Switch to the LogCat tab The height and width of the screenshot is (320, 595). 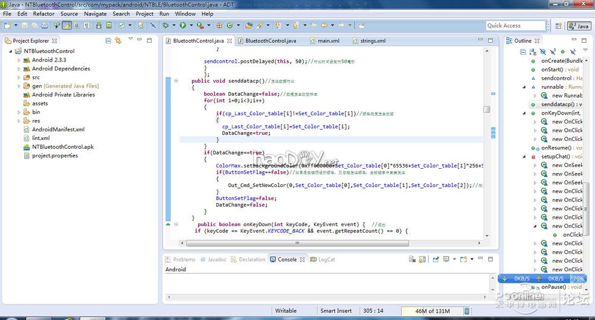point(326,260)
